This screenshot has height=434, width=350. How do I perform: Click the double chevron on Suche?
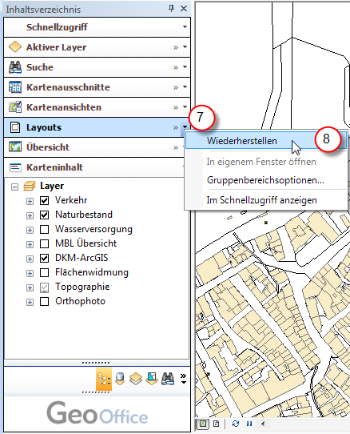click(176, 67)
